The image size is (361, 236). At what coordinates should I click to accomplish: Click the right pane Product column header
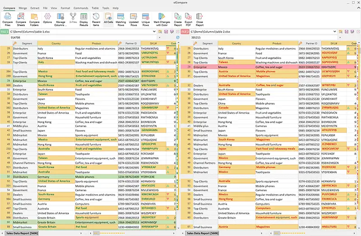pyautogui.click(x=277, y=43)
